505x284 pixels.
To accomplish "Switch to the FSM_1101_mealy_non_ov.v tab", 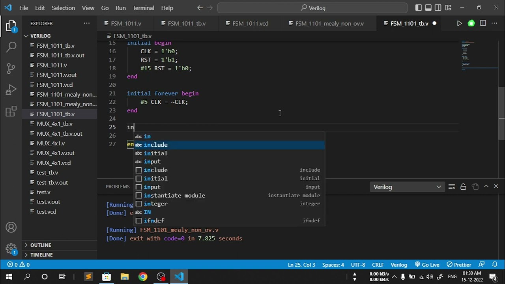I will (x=329, y=24).
